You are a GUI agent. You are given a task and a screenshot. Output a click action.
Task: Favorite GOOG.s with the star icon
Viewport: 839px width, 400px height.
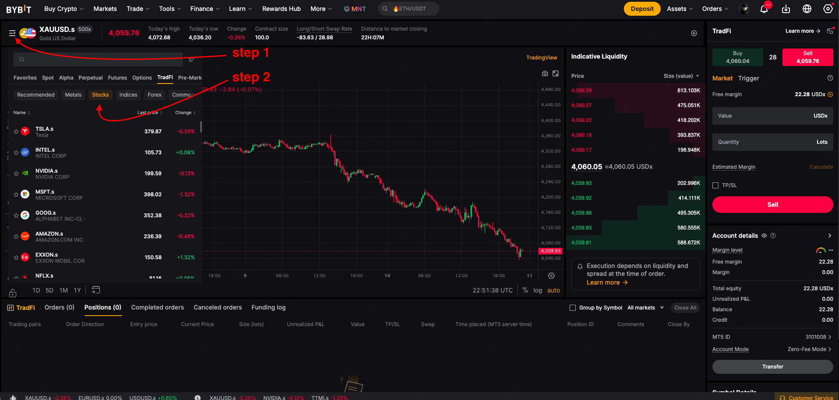16,216
